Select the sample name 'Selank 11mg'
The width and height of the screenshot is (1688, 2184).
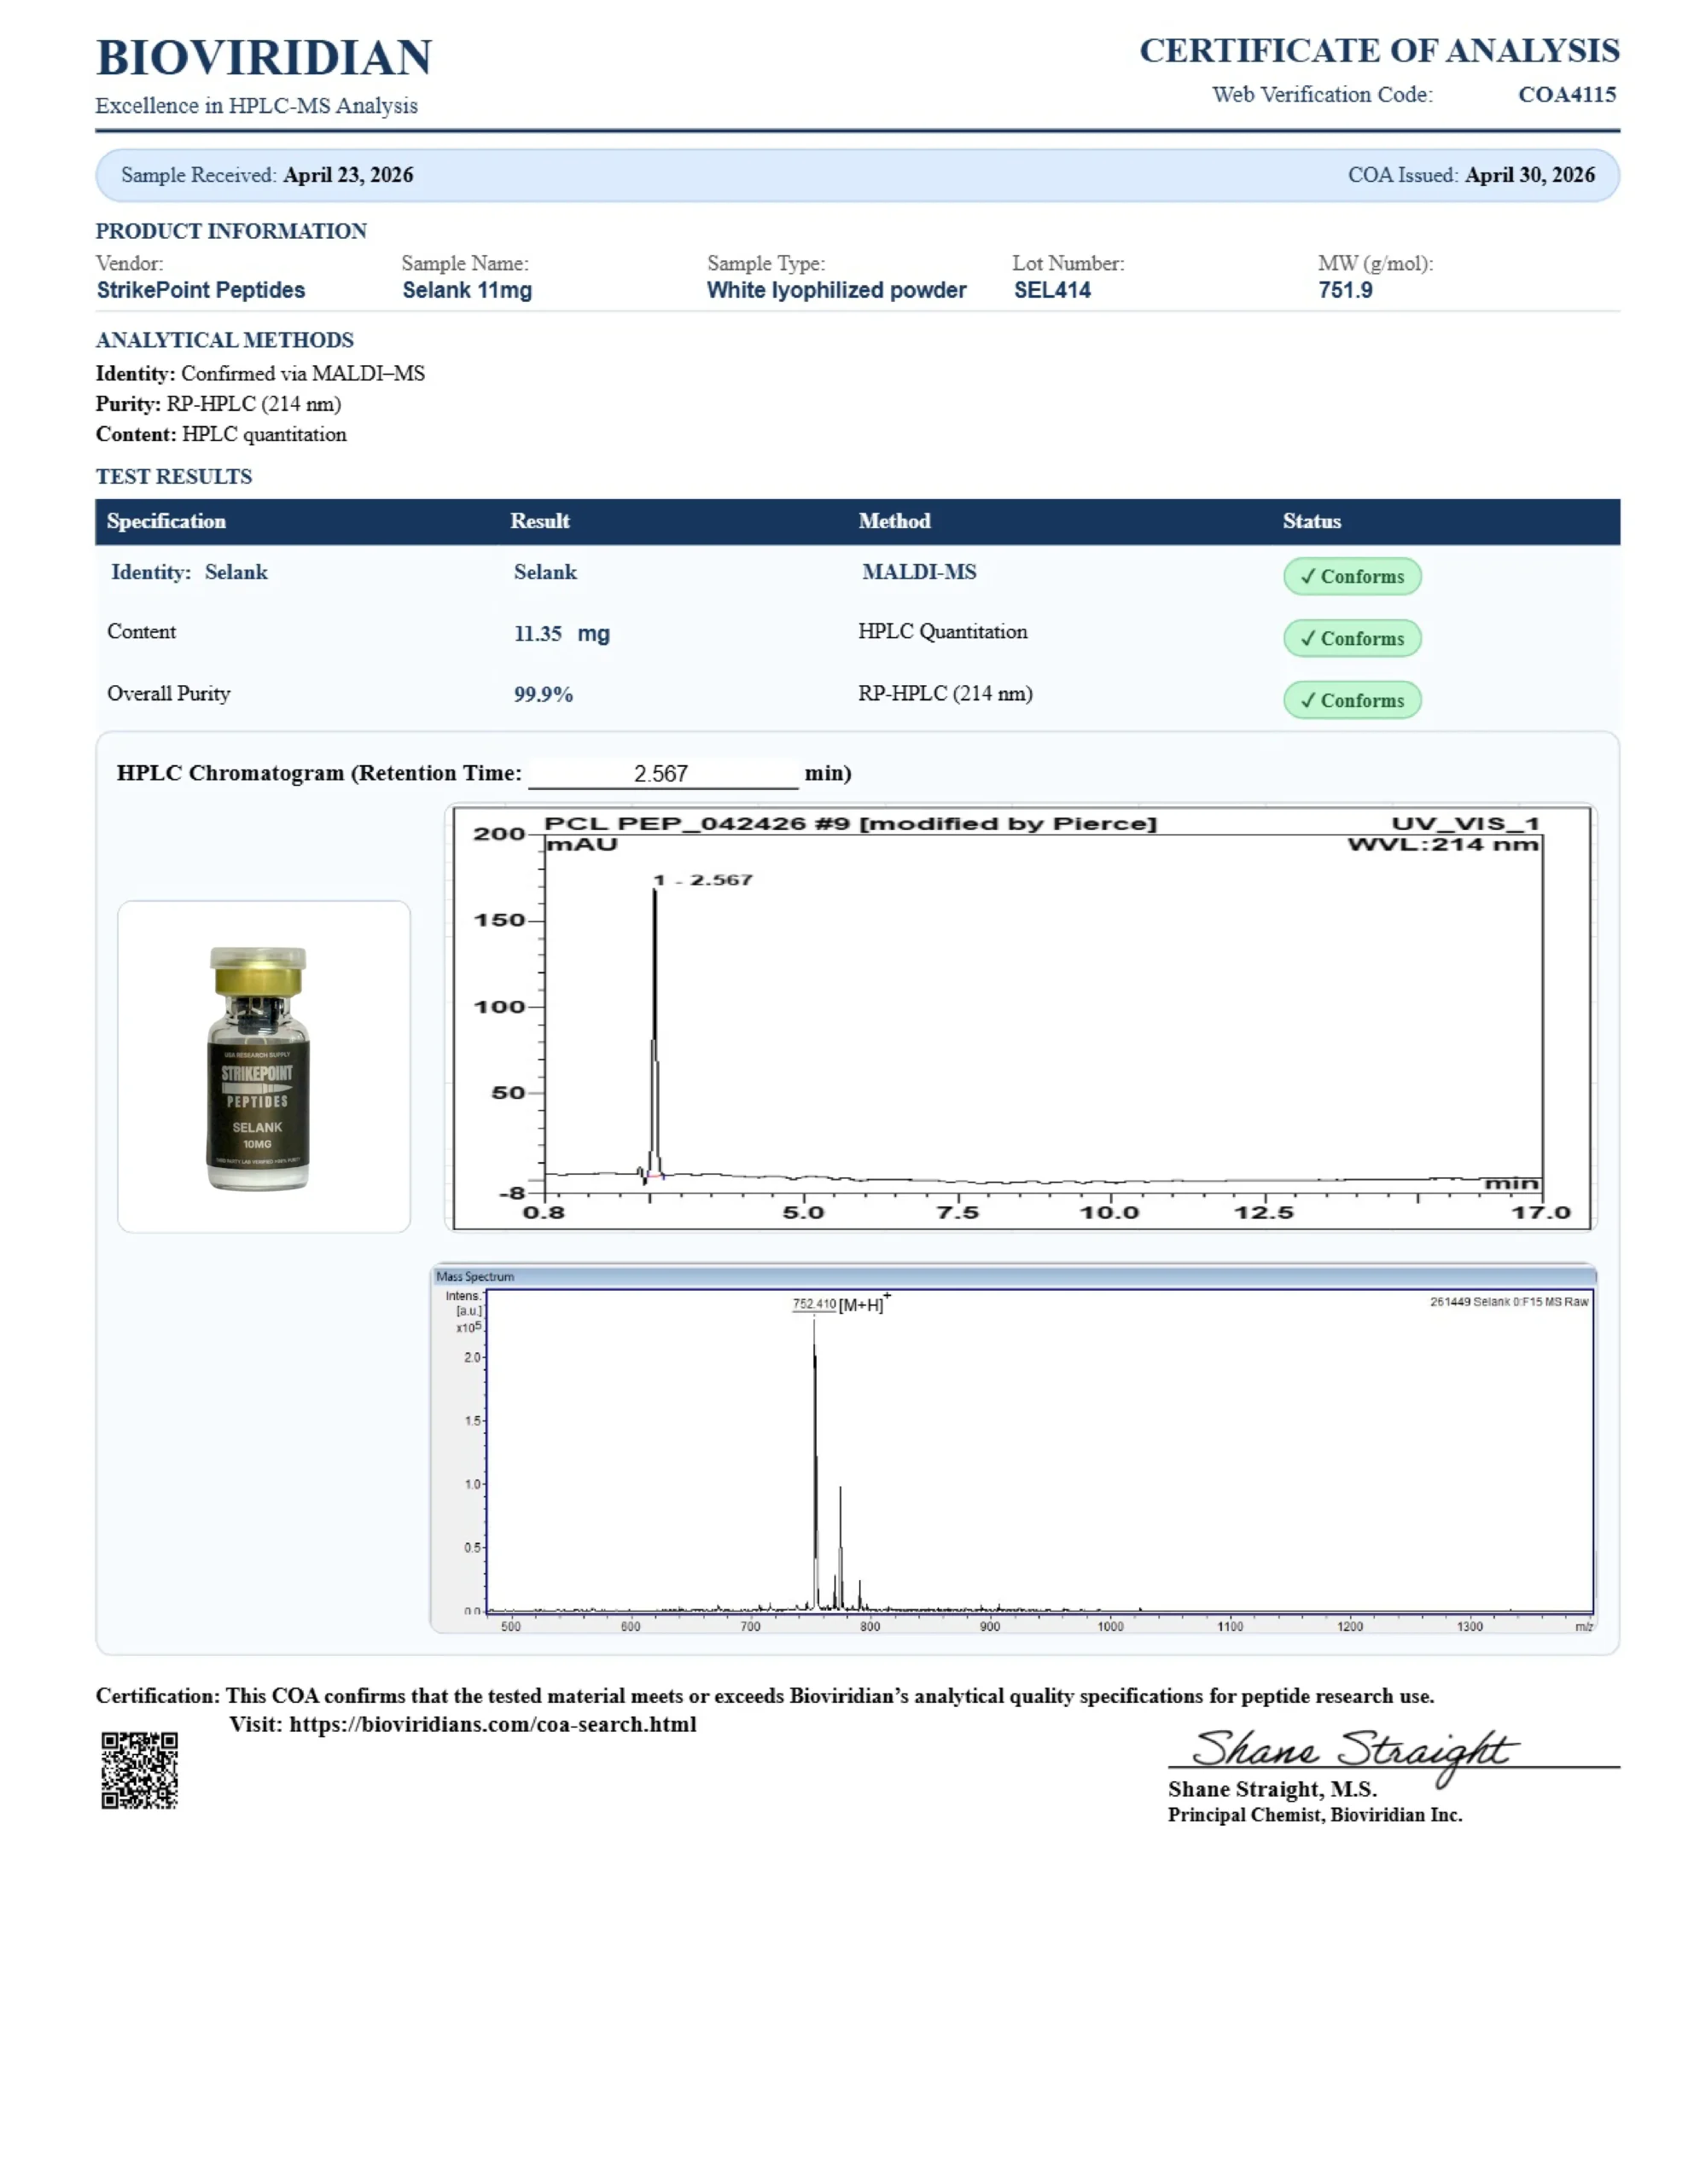468,290
